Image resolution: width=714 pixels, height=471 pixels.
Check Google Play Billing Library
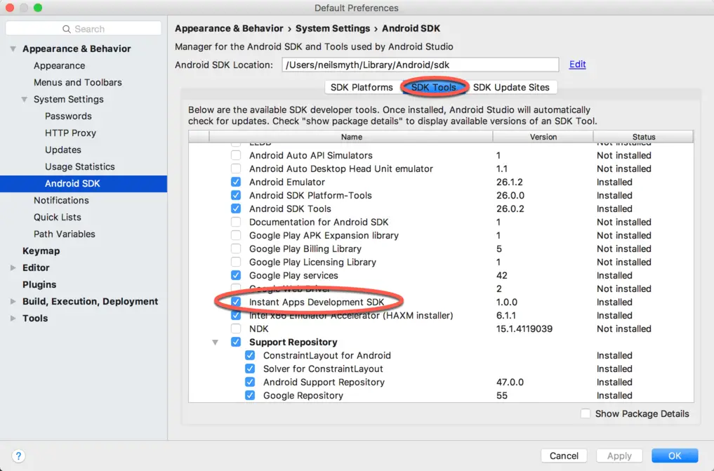[x=236, y=248]
